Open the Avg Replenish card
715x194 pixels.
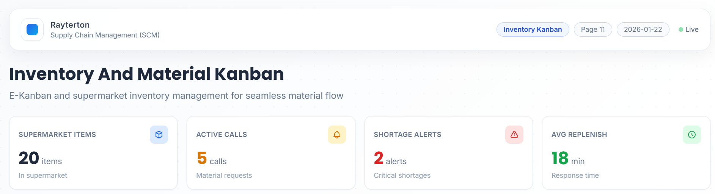(x=626, y=153)
